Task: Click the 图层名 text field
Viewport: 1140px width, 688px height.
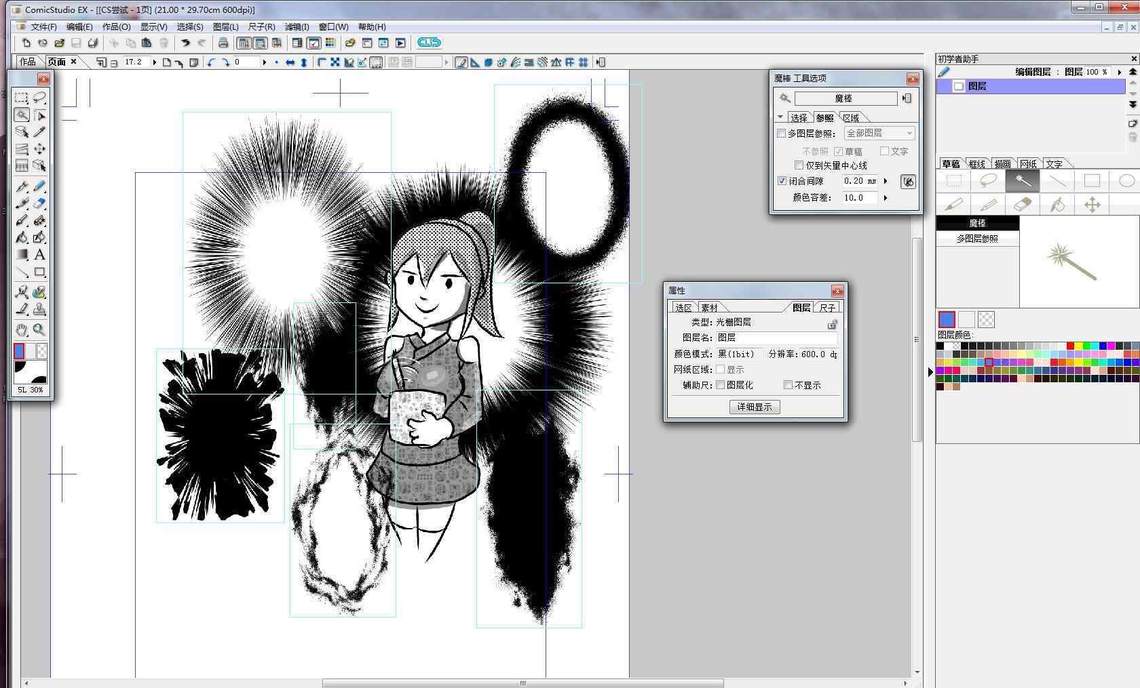Action: pos(776,338)
